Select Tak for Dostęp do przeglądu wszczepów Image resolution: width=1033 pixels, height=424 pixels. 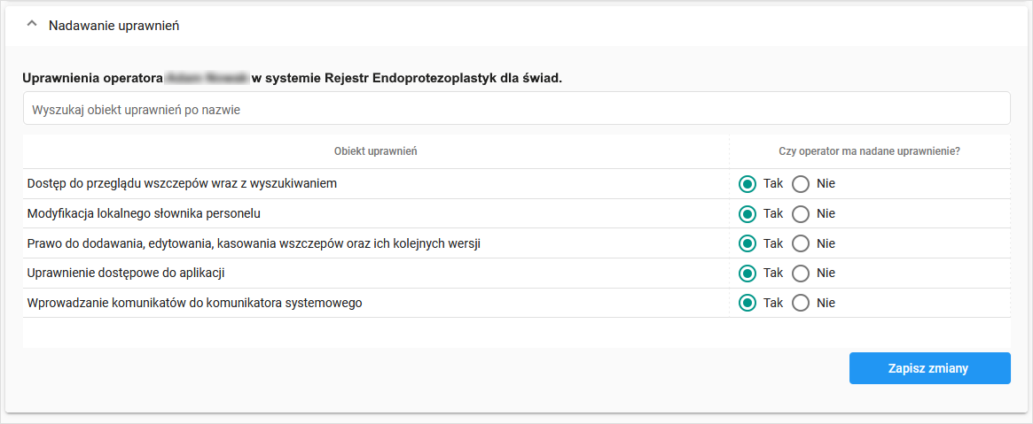coord(747,184)
